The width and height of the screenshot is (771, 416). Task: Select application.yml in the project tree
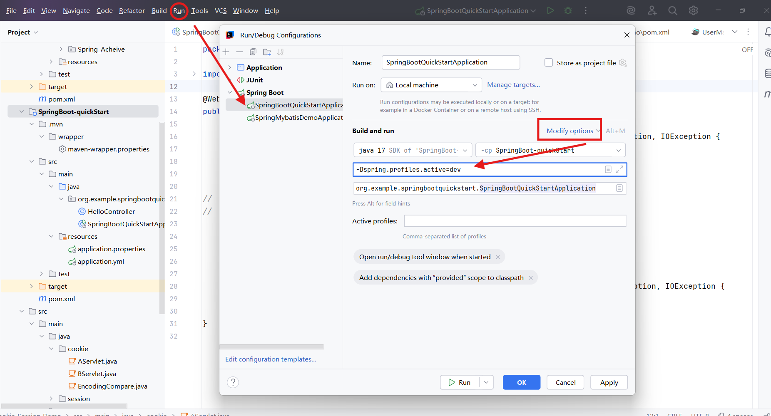point(101,261)
